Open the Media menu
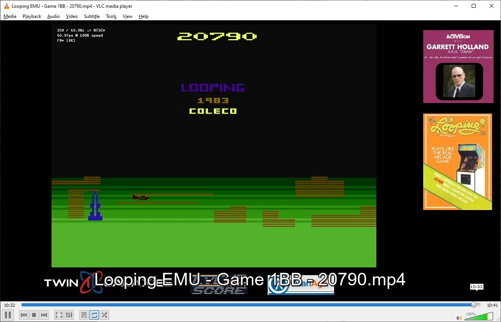 (10, 16)
